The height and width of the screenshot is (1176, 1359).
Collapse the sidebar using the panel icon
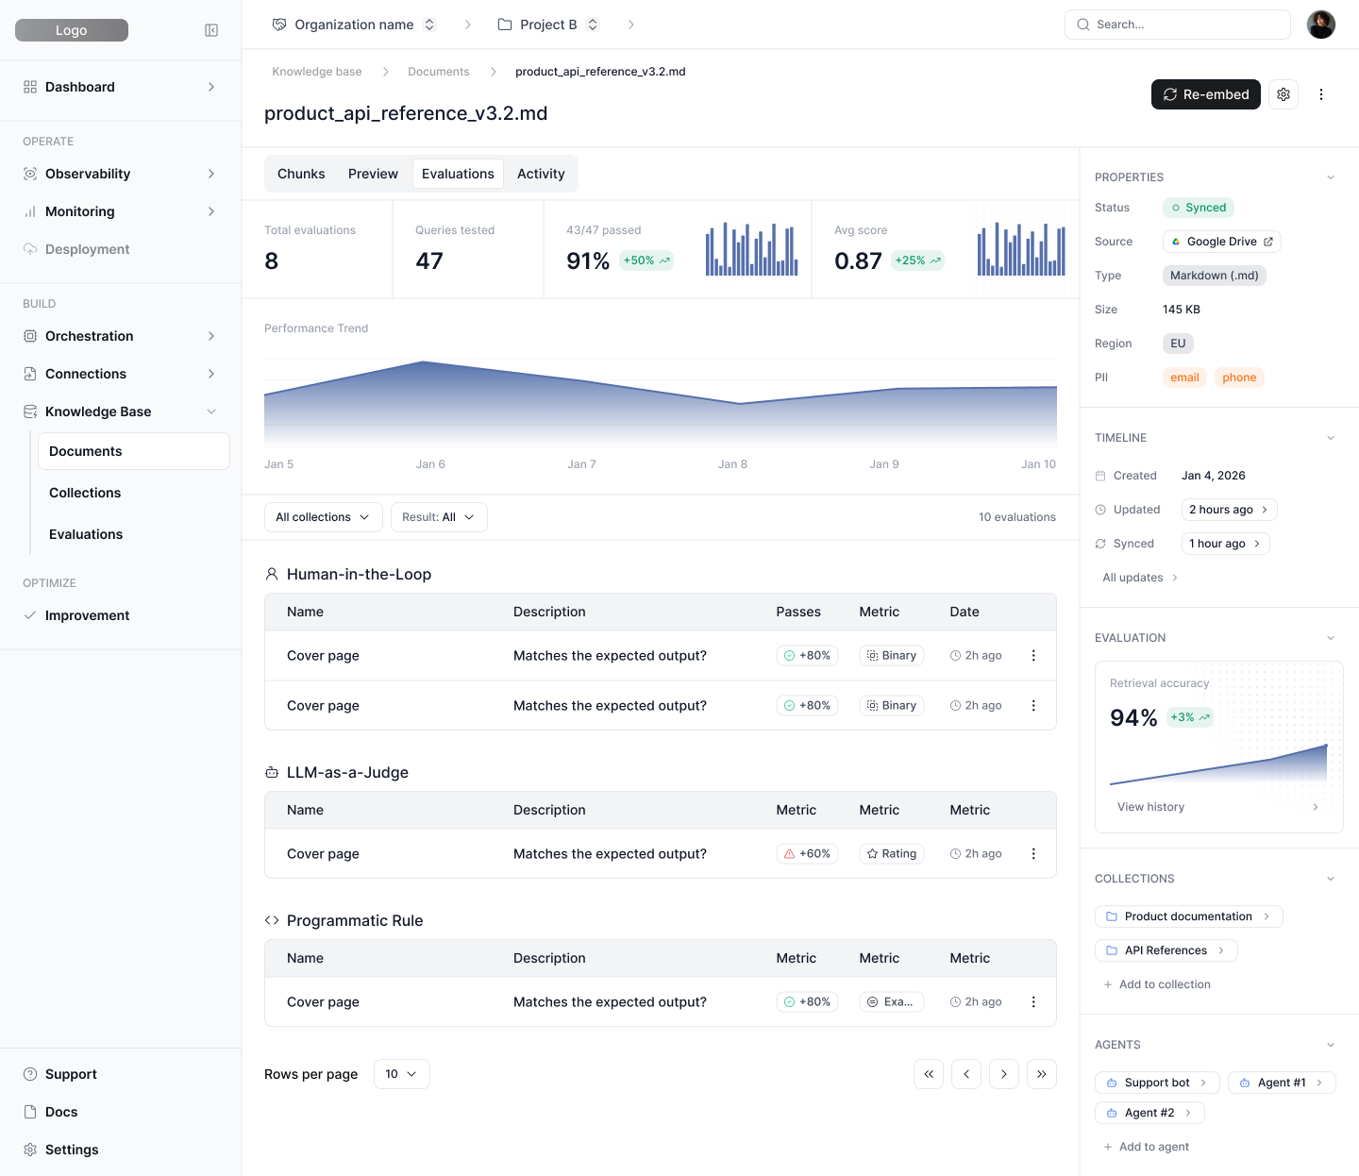[211, 30]
